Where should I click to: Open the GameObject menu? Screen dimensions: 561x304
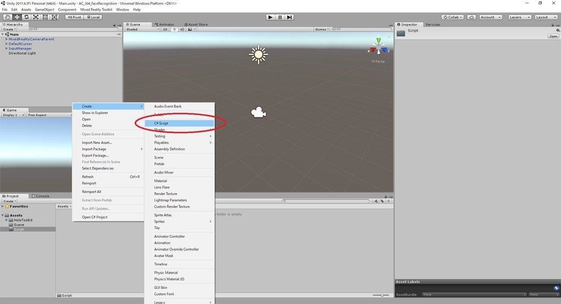[x=44, y=10]
